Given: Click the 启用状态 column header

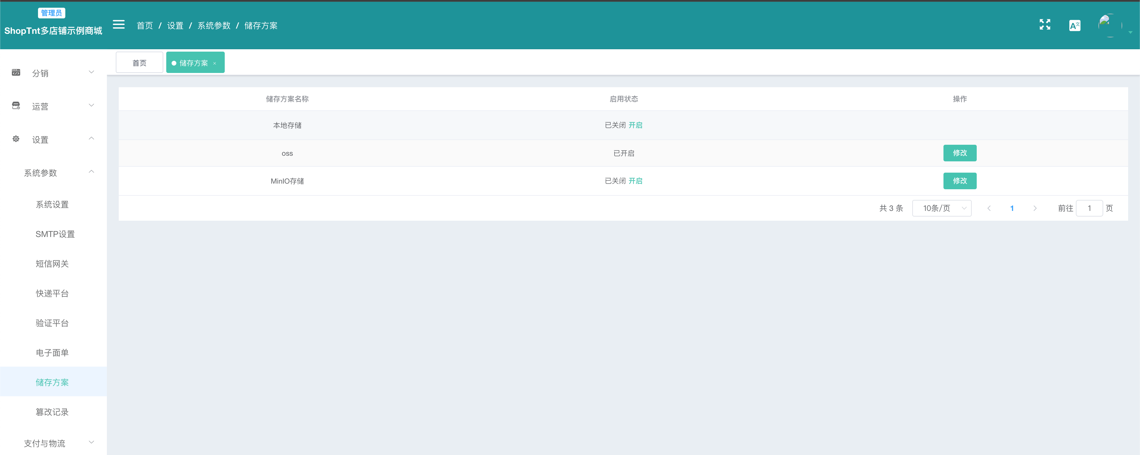Looking at the screenshot, I should tap(623, 99).
